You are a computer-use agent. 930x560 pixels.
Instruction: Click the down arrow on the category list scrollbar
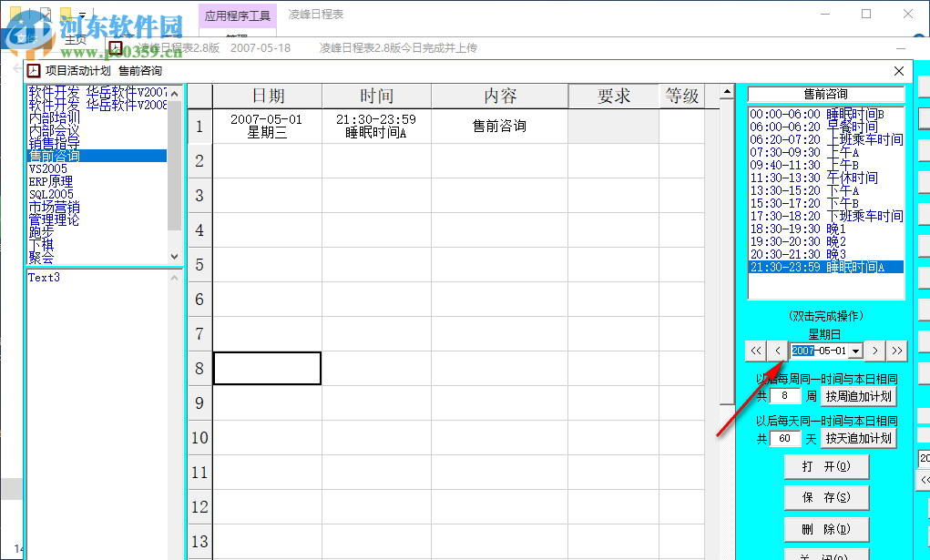tap(173, 256)
